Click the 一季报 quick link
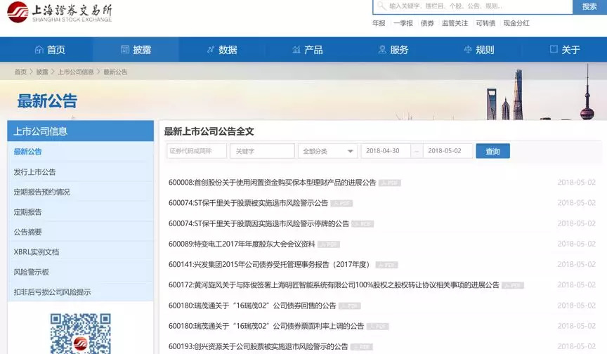Viewport: 607px width, 354px height. point(403,23)
